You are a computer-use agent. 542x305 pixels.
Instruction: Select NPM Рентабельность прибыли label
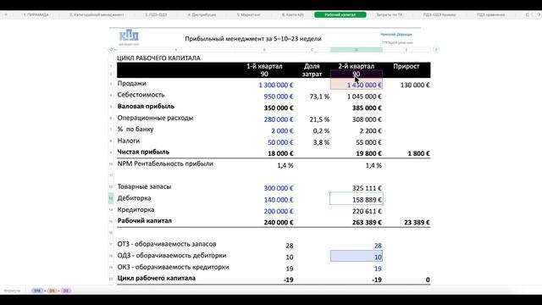tap(165, 164)
